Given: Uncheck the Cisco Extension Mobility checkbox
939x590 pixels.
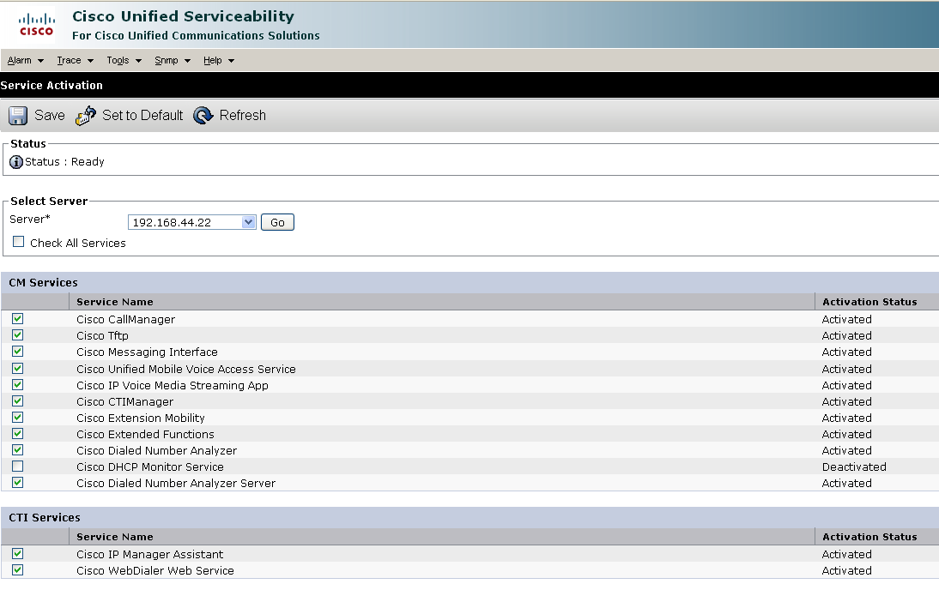Looking at the screenshot, I should pos(18,417).
